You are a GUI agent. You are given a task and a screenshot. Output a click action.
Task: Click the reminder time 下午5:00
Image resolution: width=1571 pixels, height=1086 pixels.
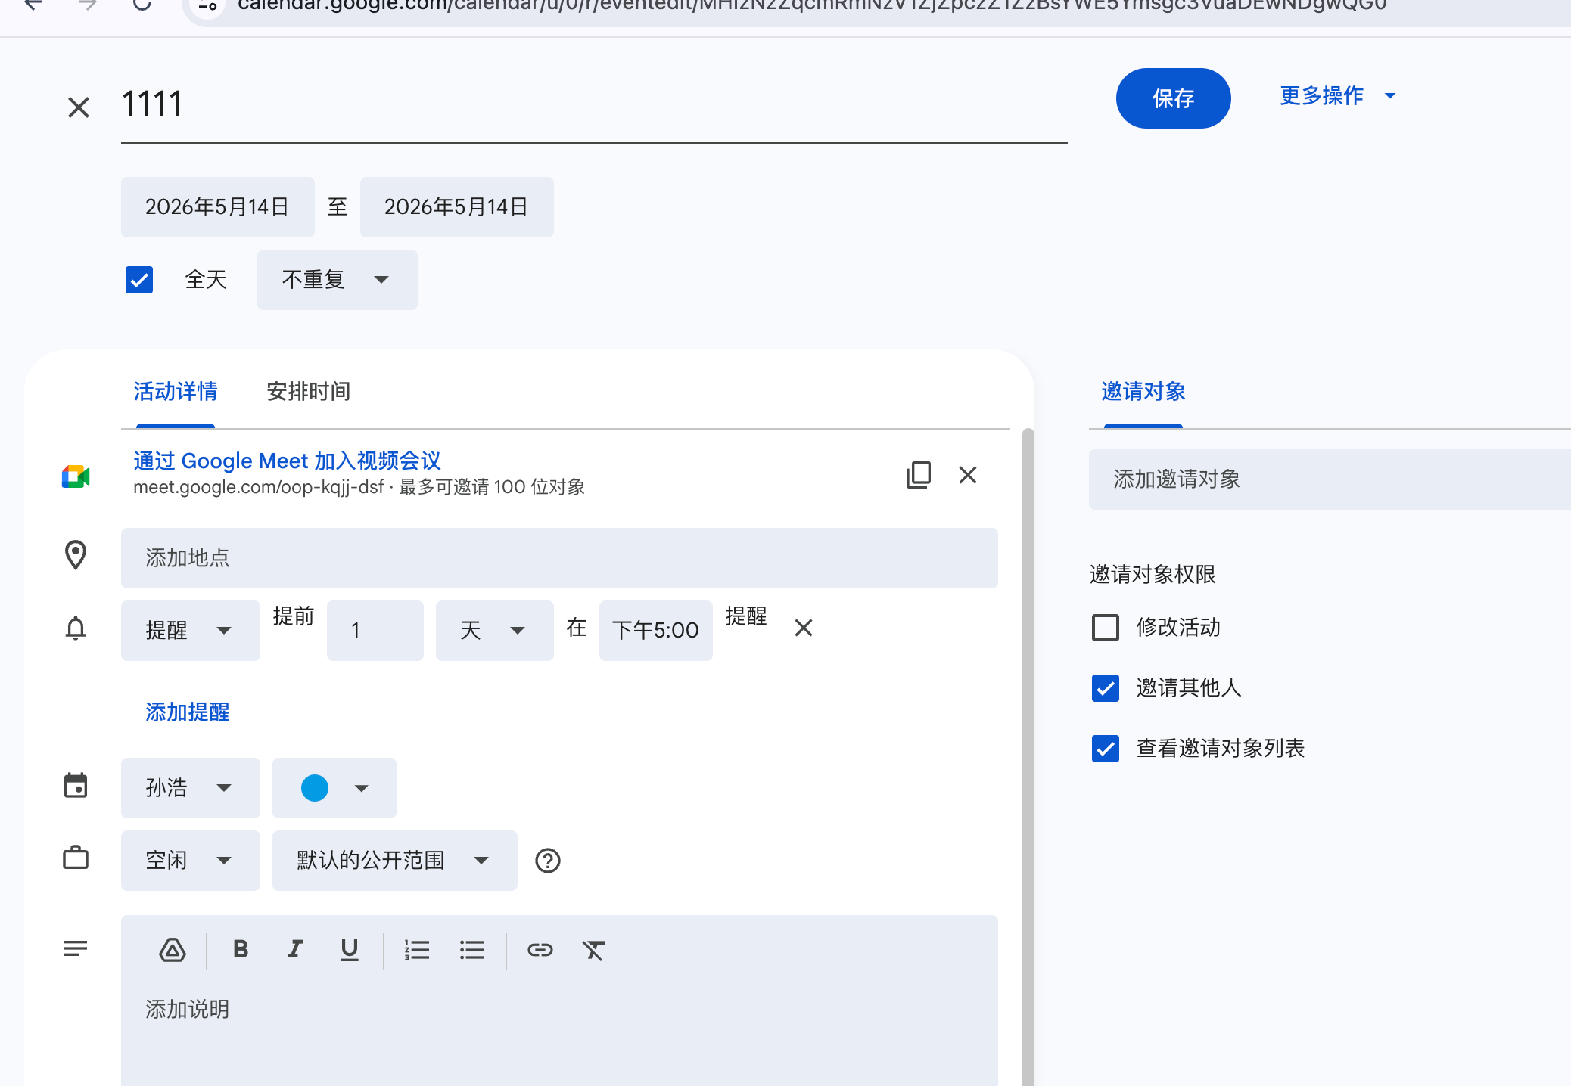pyautogui.click(x=656, y=631)
